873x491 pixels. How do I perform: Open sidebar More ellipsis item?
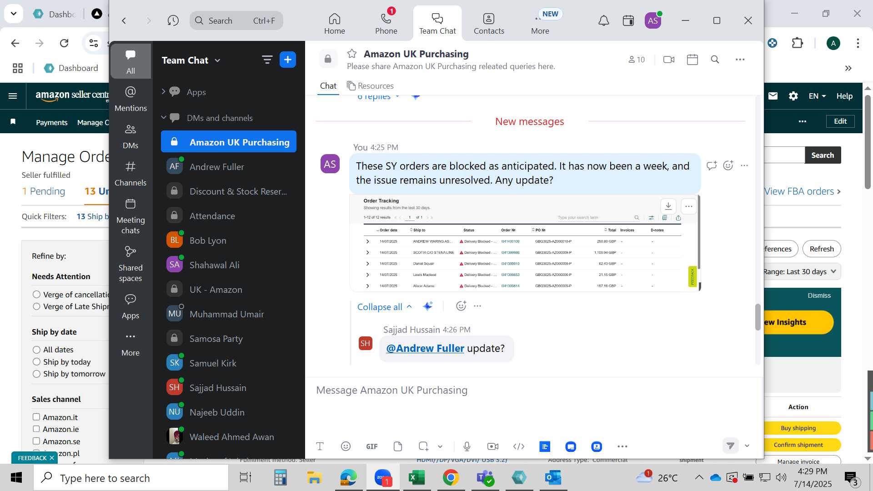[130, 344]
